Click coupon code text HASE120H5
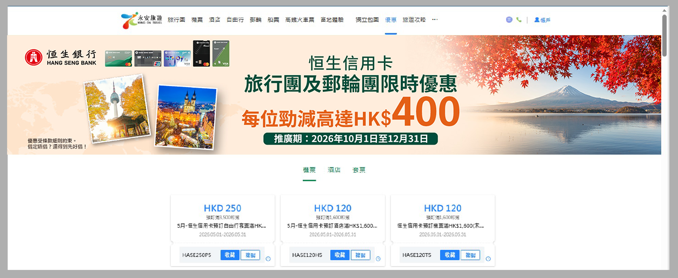The width and height of the screenshot is (678, 278). [x=307, y=255]
